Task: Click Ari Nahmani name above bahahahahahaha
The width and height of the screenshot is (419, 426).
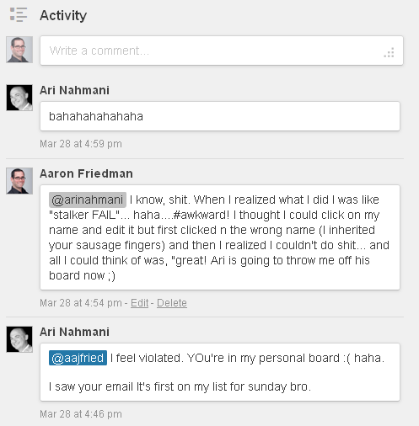Action: tap(74, 90)
